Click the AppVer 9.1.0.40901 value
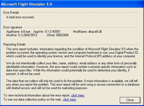This screenshot has width=144, height=106. click(52, 32)
